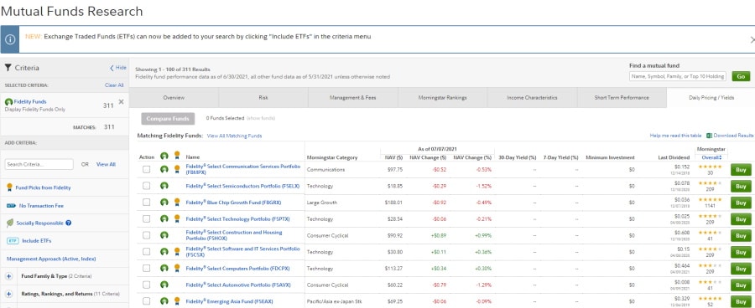Check the Select Automotive Portfolio checkbox

[x=146, y=285]
